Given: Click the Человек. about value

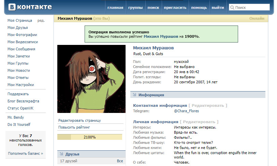Looking at the screenshot, I should click(x=181, y=162).
